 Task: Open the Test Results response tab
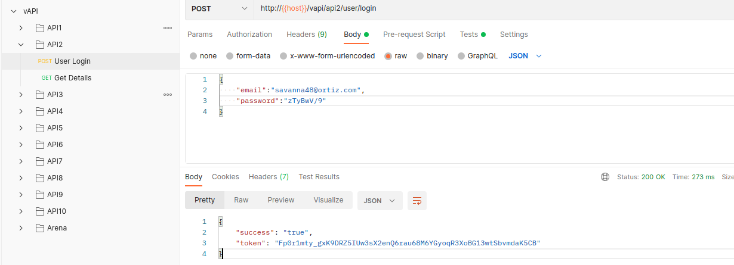click(x=319, y=177)
